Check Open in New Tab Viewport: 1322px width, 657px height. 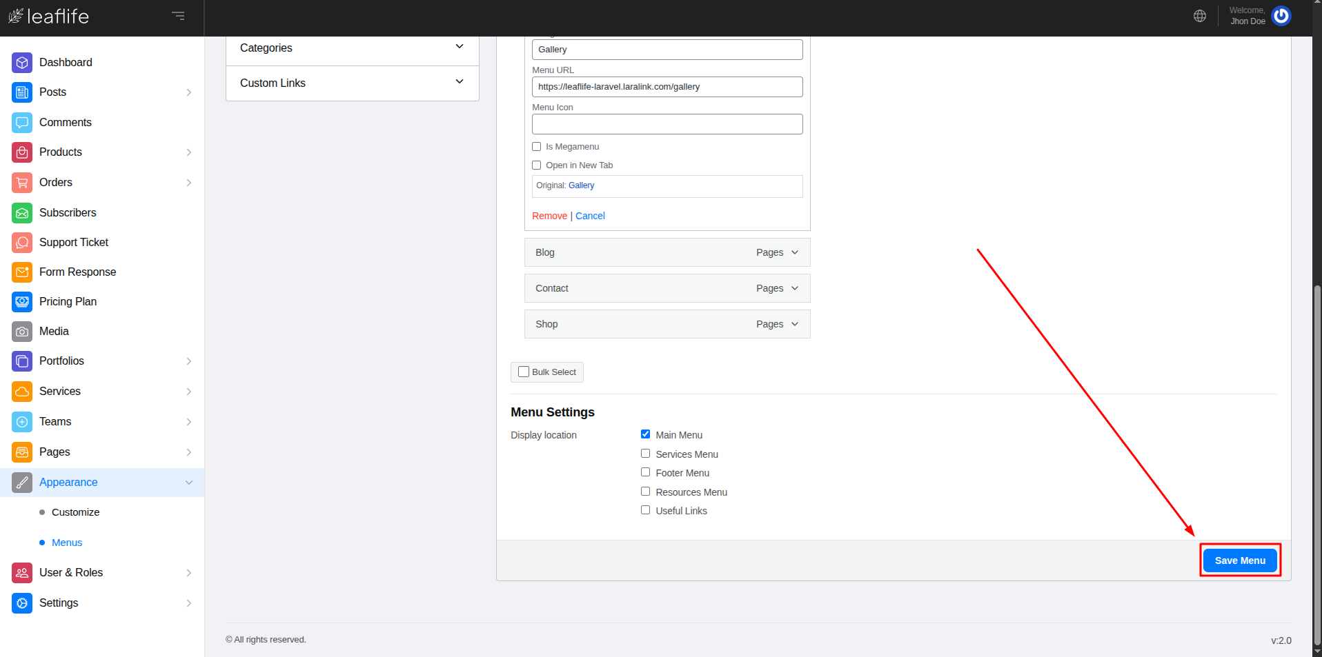(x=536, y=165)
